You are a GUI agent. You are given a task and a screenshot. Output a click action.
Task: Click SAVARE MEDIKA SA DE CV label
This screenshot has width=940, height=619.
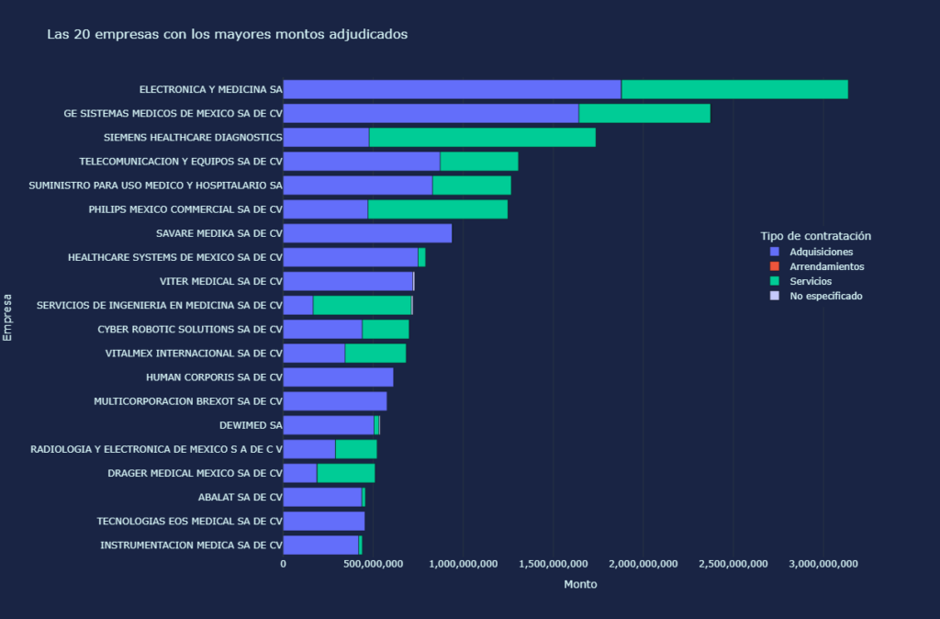click(x=218, y=233)
